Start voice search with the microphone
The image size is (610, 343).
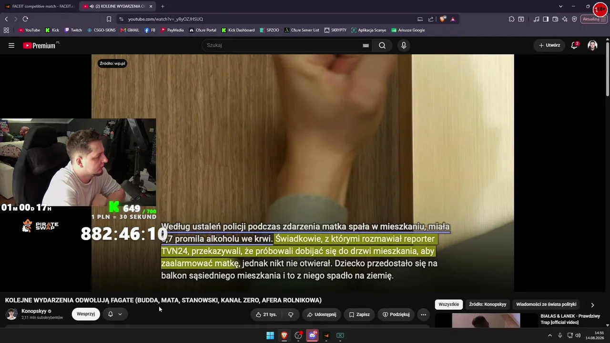point(404,45)
